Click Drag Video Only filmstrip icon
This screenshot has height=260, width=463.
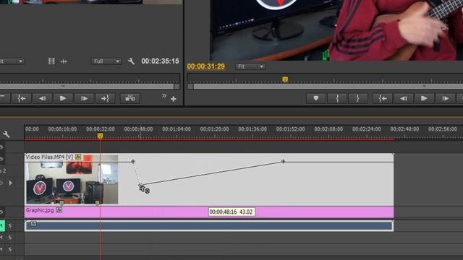click(51, 61)
